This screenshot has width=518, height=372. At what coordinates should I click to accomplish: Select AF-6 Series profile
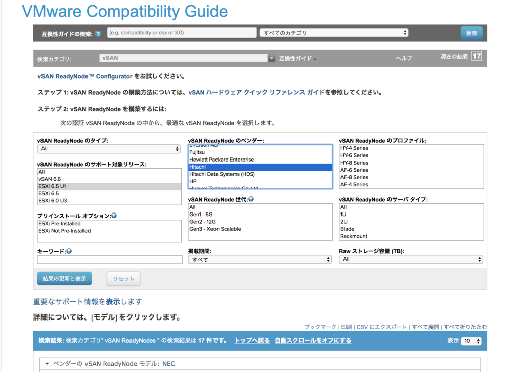pyautogui.click(x=411, y=170)
